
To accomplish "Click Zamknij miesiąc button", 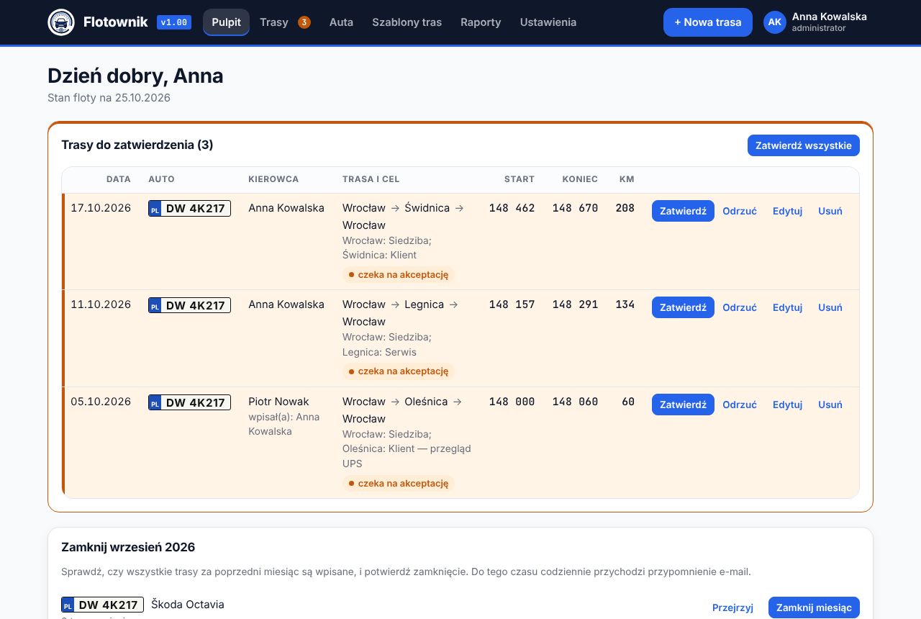I will [x=814, y=607].
